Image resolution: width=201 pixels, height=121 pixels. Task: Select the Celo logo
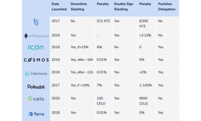[x=36, y=99]
